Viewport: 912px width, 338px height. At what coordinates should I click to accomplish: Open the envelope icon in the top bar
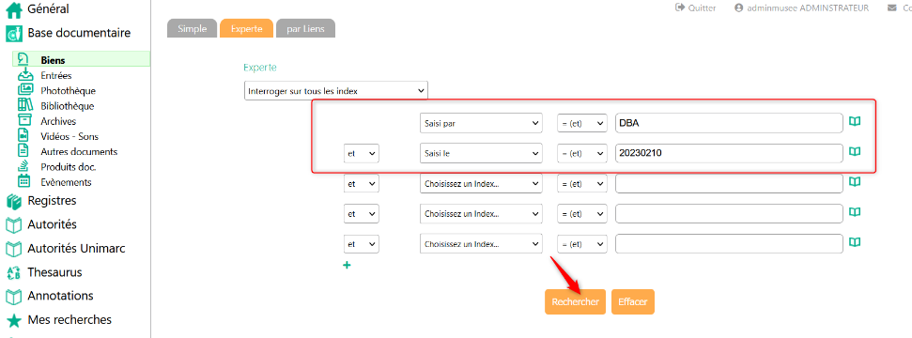(891, 8)
